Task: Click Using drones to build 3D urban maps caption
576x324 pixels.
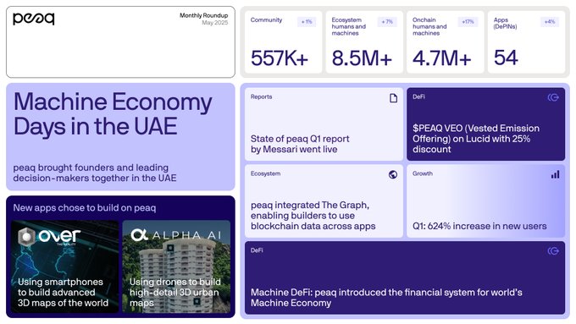Action: click(x=175, y=293)
